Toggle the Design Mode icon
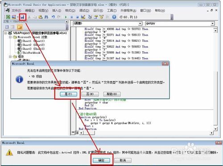The image size is (223, 166). click(x=83, y=17)
